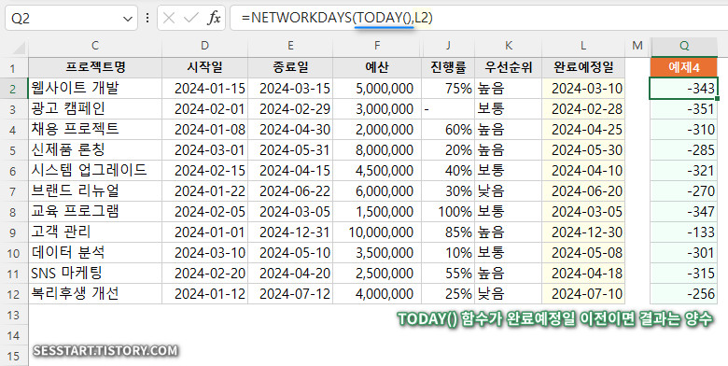Image resolution: width=728 pixels, height=366 pixels.
Task: Click the fill handle of cell Q2
Action: 718,98
